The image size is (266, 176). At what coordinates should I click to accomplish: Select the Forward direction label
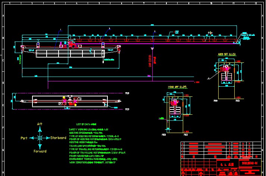[40, 151]
